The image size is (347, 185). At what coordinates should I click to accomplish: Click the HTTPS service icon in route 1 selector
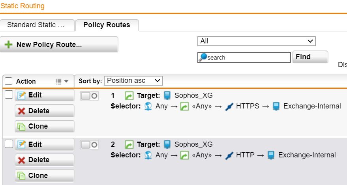(229, 107)
